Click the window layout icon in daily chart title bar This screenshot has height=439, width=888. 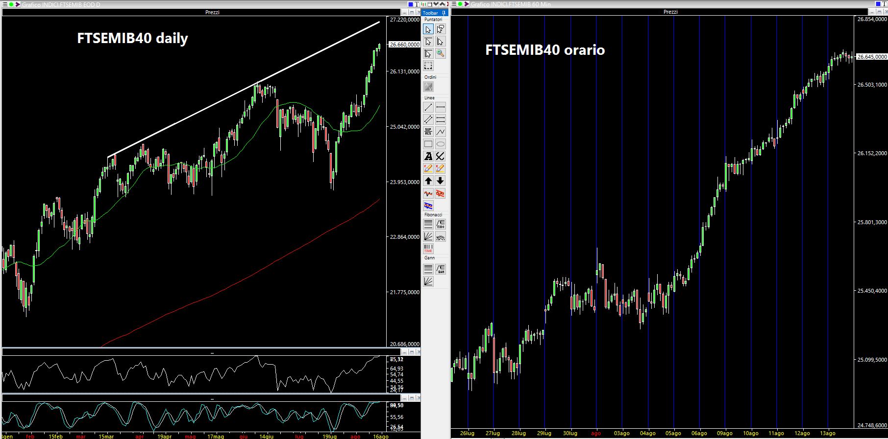click(x=429, y=4)
